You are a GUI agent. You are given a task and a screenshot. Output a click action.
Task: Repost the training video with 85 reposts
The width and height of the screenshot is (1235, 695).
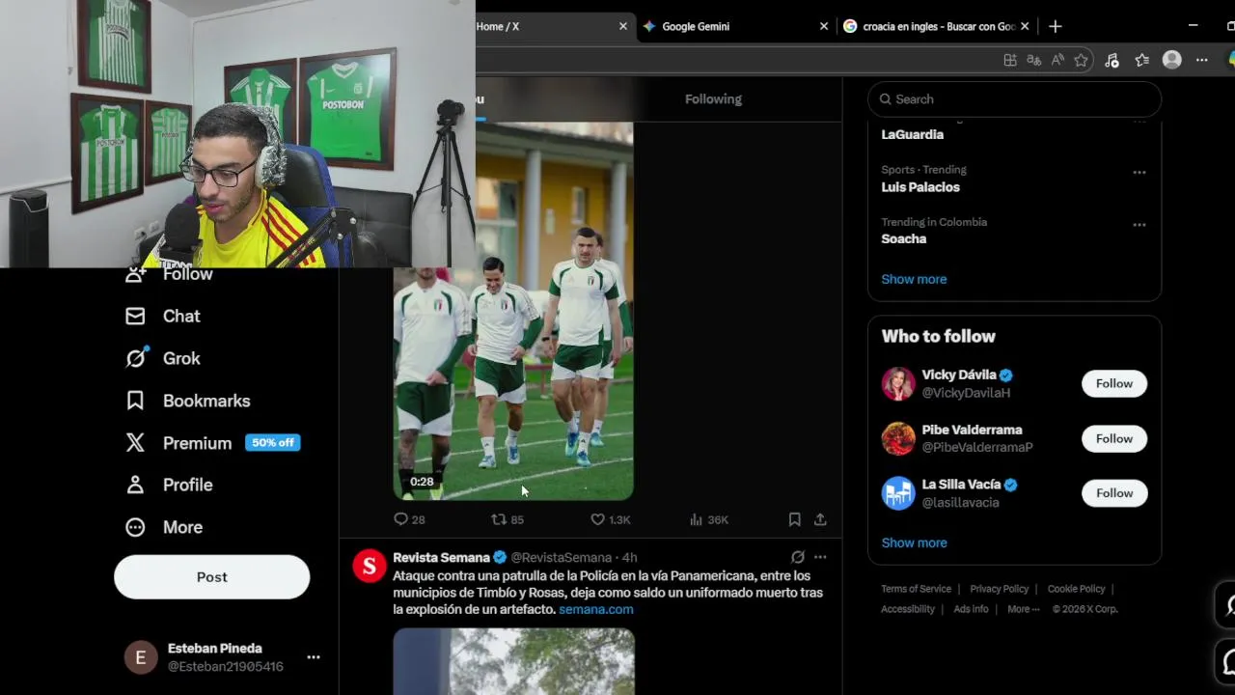click(508, 519)
